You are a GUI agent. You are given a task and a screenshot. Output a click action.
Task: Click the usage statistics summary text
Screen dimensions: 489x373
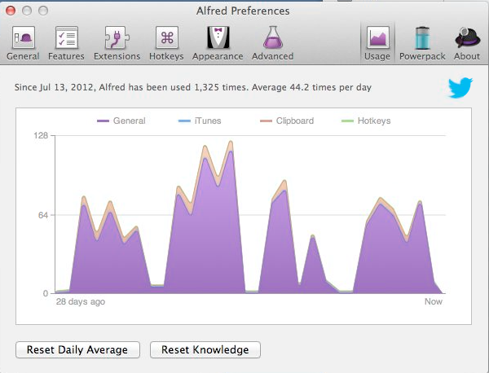[x=192, y=87]
